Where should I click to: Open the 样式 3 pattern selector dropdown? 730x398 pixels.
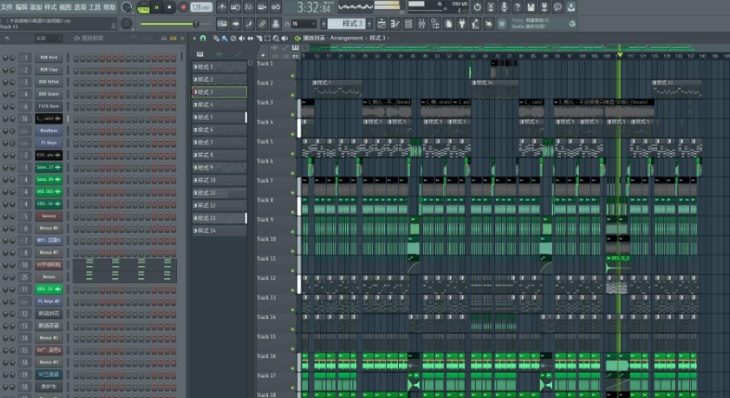(348, 22)
